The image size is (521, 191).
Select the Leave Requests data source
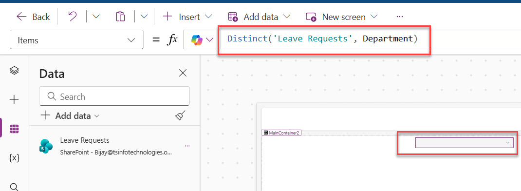(114, 146)
